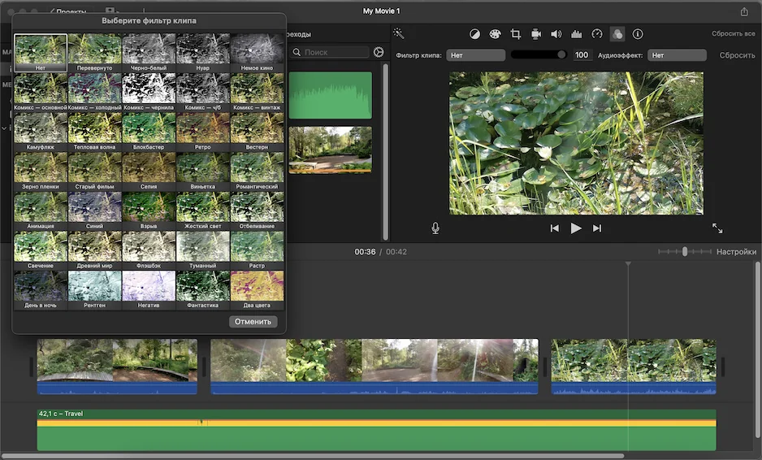Show clip information via info icon
Image resolution: width=762 pixels, height=460 pixels.
point(638,34)
